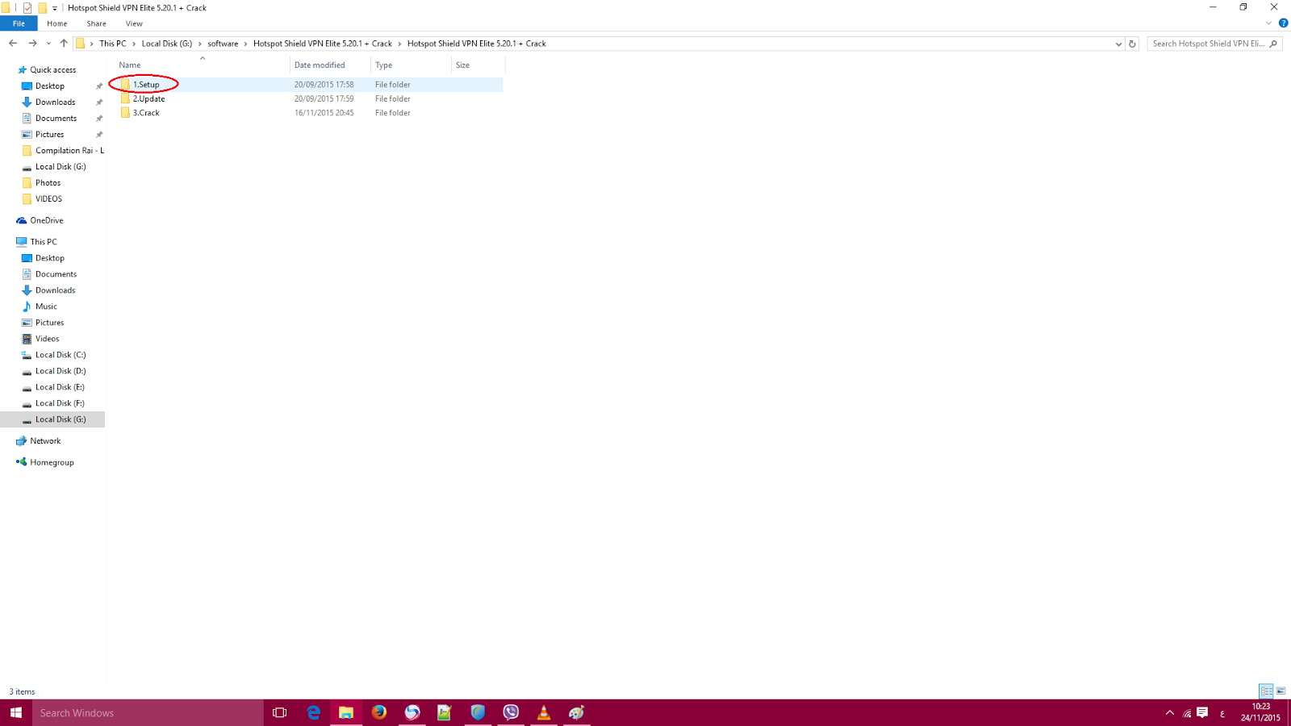Open the Customize Quick Access Toolbar dropdown
This screenshot has width=1291, height=726.
[55, 8]
